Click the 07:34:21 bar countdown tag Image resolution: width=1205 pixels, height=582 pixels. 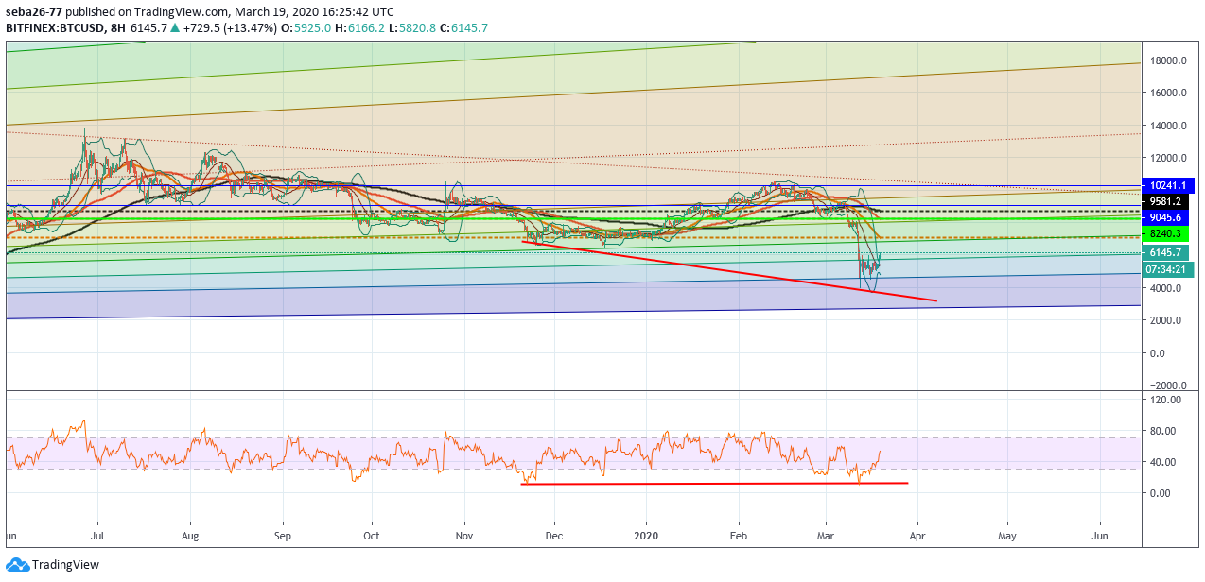[x=1167, y=269]
